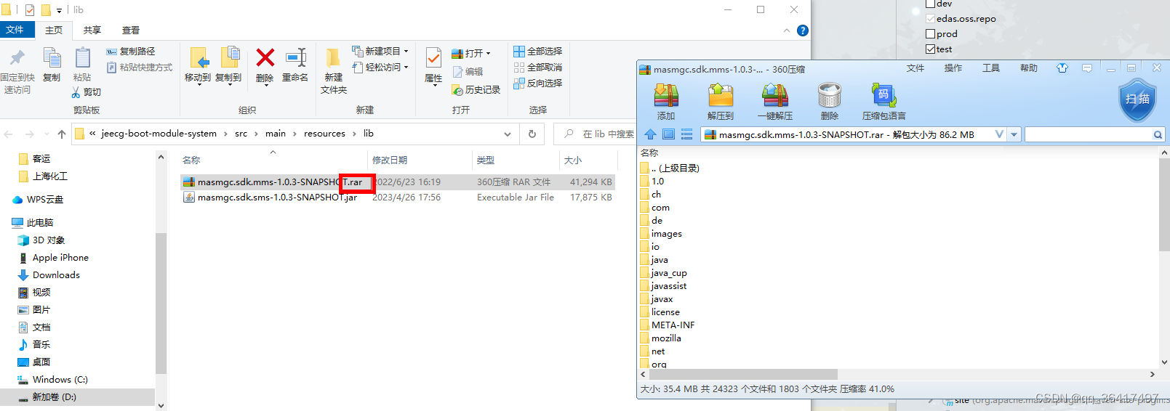Click the skin (shirt) icon in 360压缩 title bar

1062,68
